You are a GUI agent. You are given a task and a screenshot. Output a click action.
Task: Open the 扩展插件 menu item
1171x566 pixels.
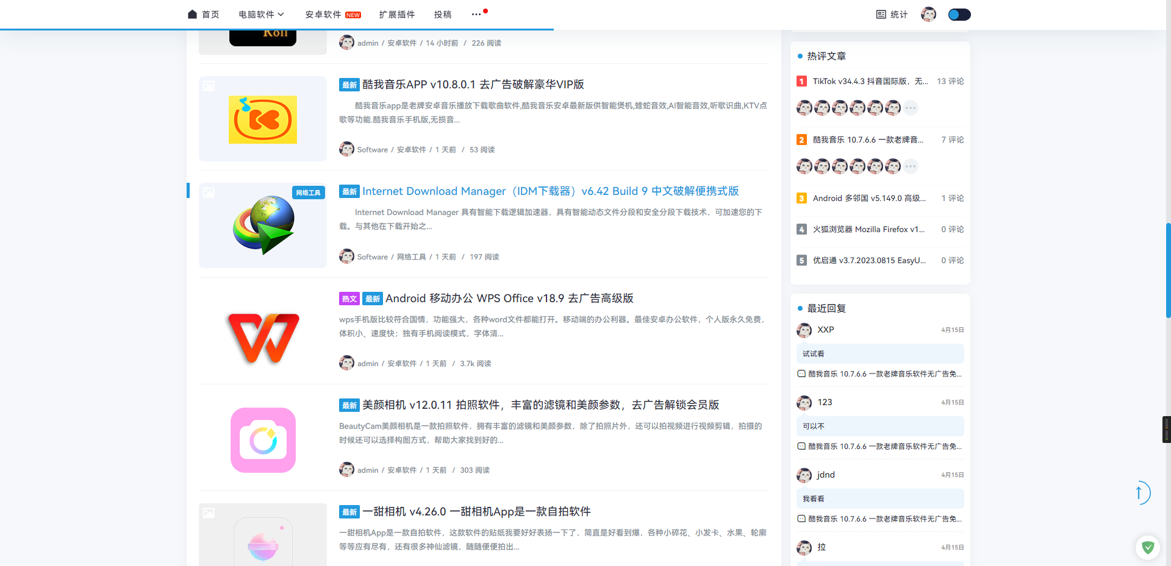(396, 14)
